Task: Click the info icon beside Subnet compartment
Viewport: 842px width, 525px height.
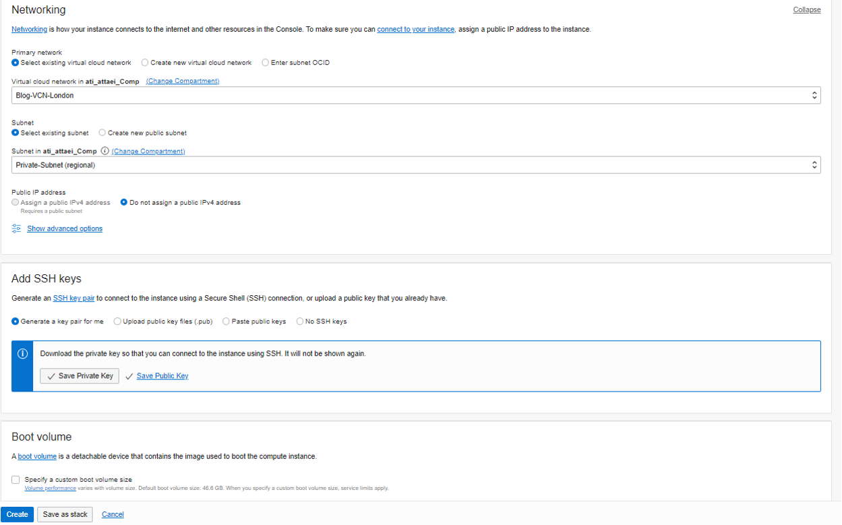Action: click(105, 151)
